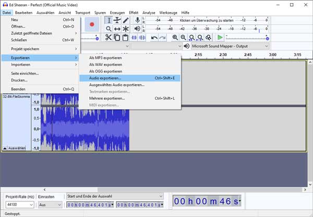This screenshot has height=217, width=313.
Task: Click the 2:30 mark on the timeline ruler
Action: pyautogui.click(x=223, y=55)
